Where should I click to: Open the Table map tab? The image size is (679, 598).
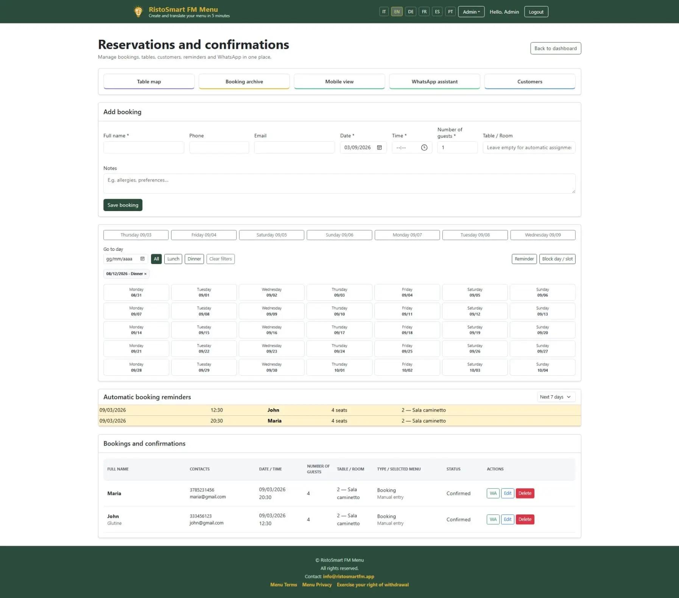pos(149,82)
